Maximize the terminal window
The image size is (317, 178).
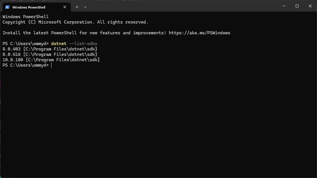pos(297,6)
